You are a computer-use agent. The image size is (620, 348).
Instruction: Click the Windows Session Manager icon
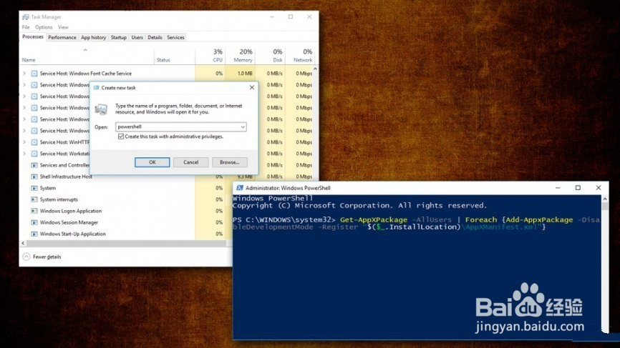[x=34, y=222]
